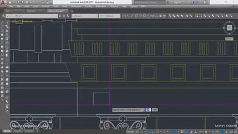
Task: Select the Rectangle draw tool
Action: click(2, 39)
